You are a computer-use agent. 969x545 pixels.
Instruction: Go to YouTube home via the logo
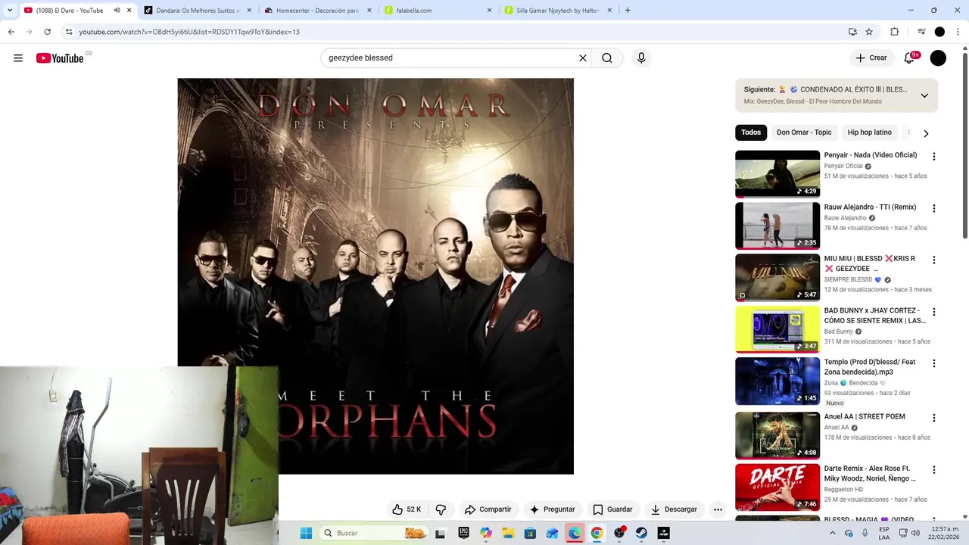[x=60, y=58]
